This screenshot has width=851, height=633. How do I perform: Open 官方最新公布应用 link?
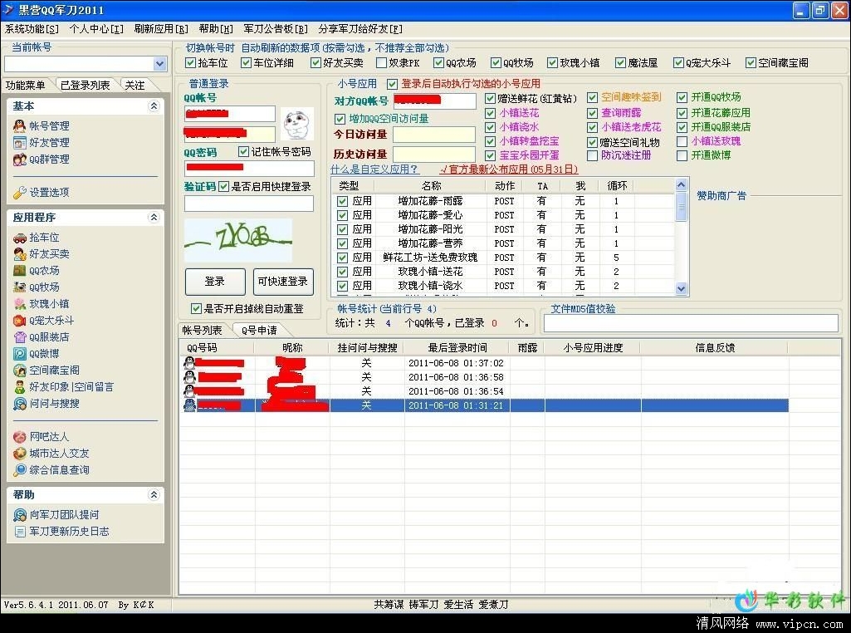509,169
